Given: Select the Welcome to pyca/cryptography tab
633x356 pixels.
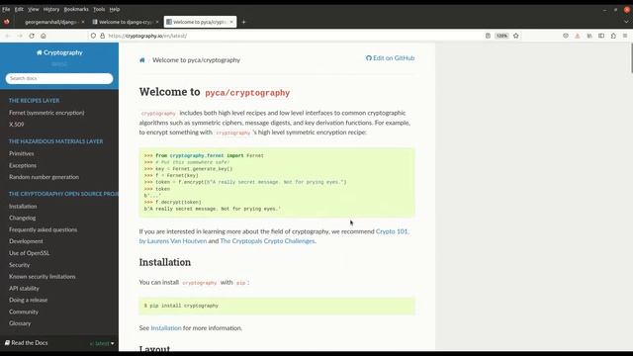Looking at the screenshot, I should (x=200, y=22).
